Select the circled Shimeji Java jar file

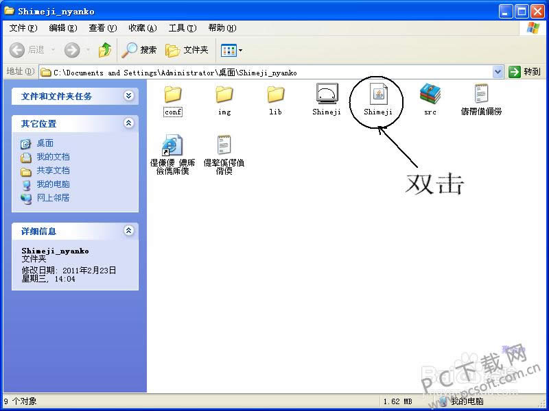click(x=378, y=94)
